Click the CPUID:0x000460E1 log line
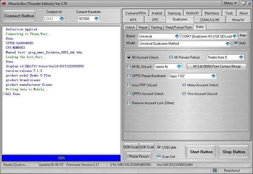253x174 pixels. tap(20, 43)
